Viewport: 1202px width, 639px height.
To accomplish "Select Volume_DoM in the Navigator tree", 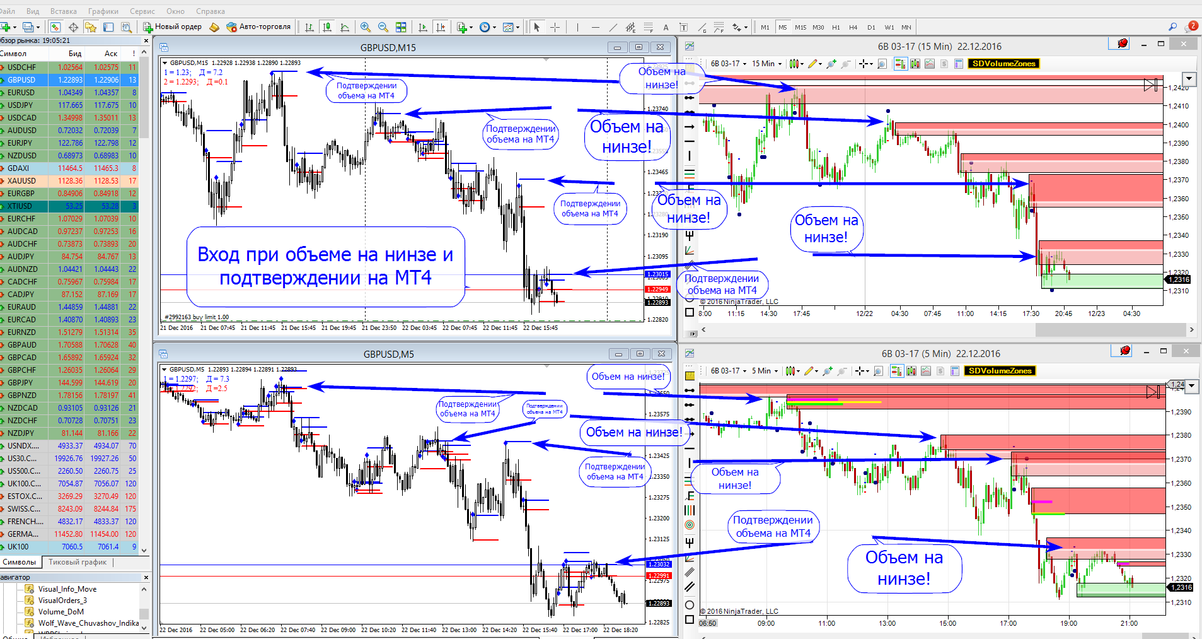I will (61, 612).
